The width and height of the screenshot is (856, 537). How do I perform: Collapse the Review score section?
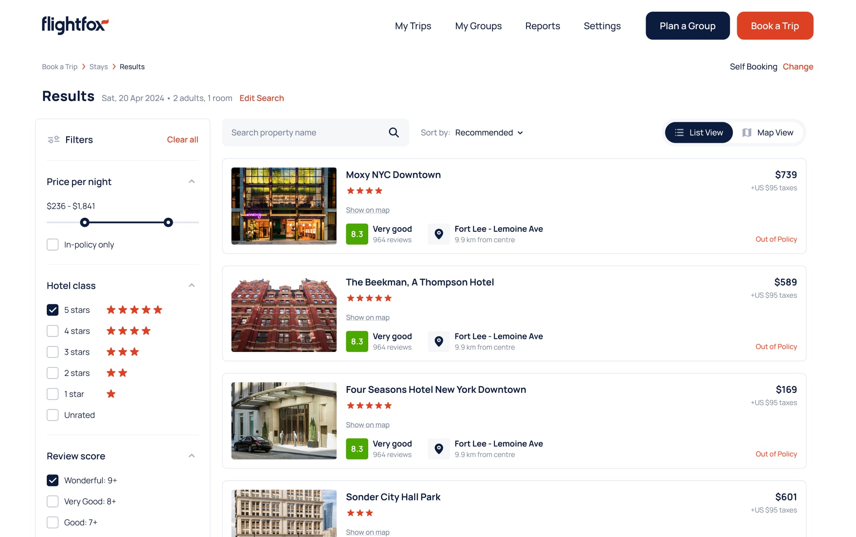(192, 456)
